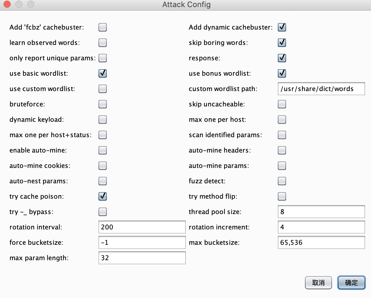
Task: Disable 'use basic wordlist'
Action: tap(103, 73)
